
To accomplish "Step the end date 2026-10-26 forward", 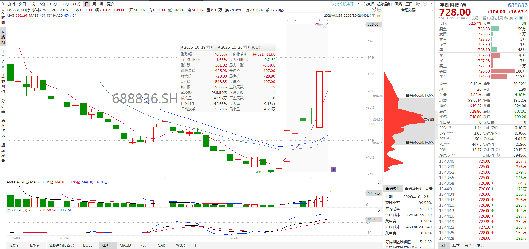I will click(249, 47).
